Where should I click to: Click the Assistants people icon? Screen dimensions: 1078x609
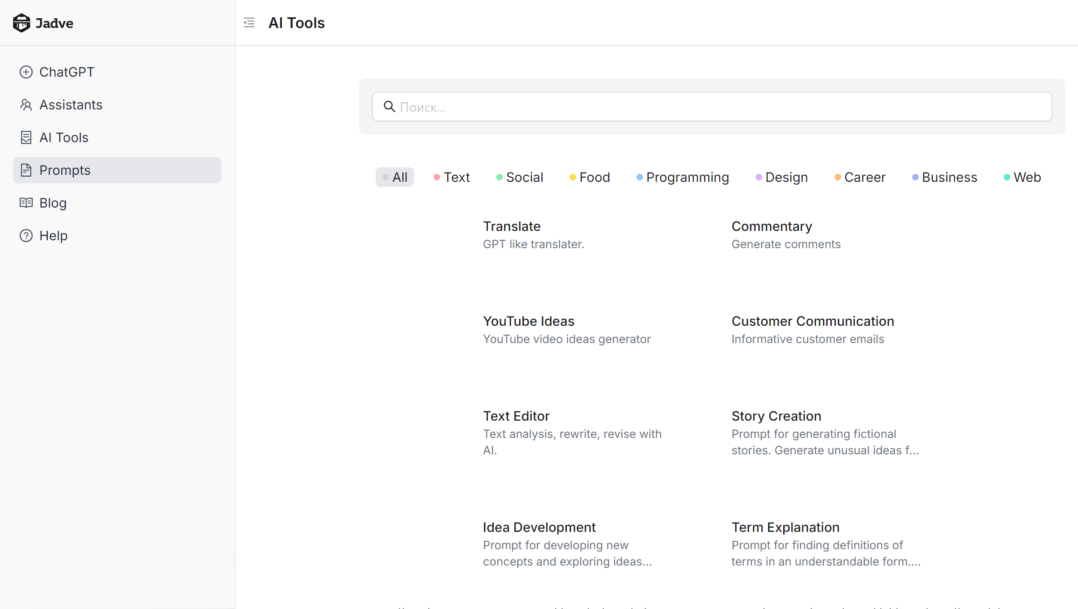(26, 105)
